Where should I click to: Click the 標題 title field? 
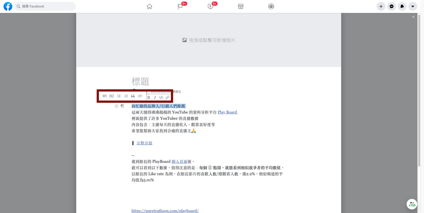[x=141, y=81]
